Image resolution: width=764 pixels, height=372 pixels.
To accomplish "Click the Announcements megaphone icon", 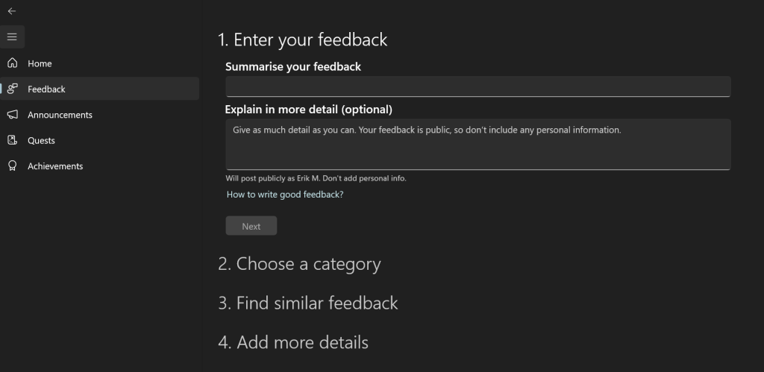I will [x=12, y=115].
